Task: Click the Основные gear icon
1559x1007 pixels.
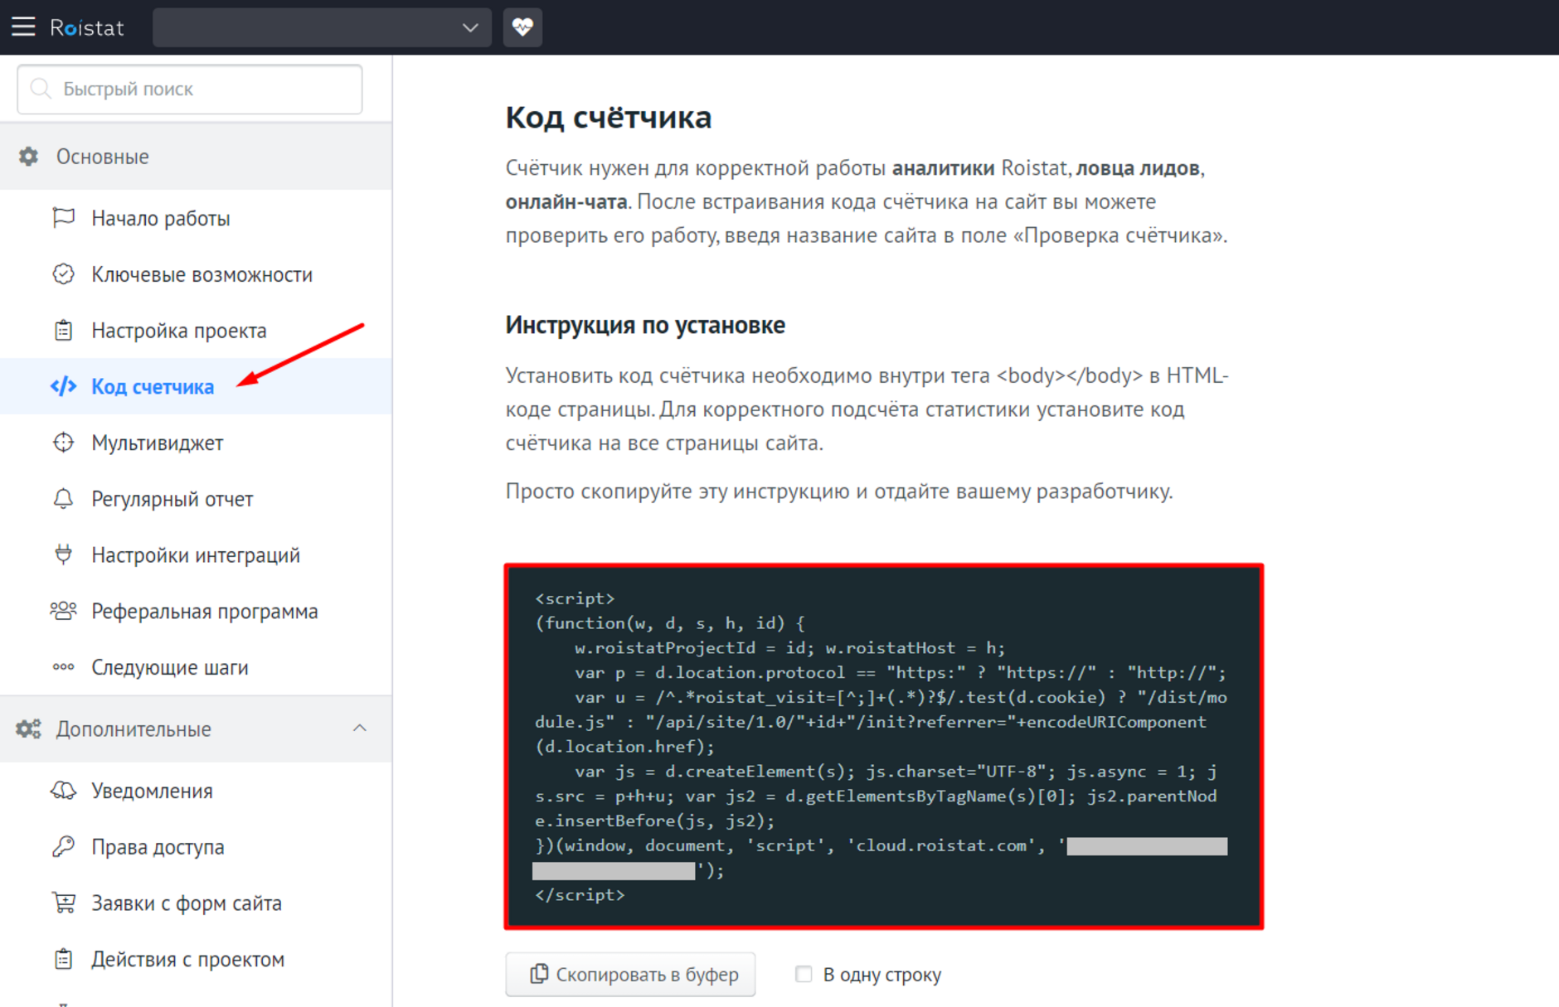Action: click(x=29, y=157)
